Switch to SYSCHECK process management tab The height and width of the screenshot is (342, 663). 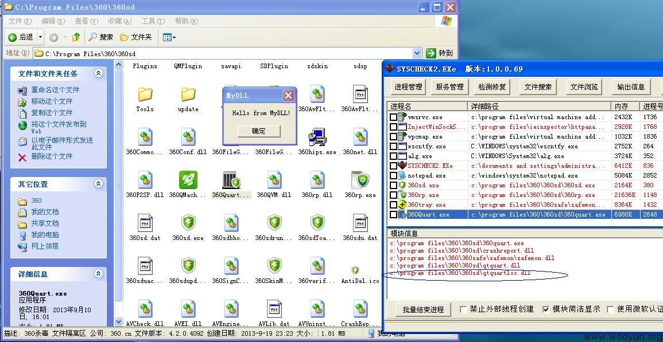click(x=408, y=87)
